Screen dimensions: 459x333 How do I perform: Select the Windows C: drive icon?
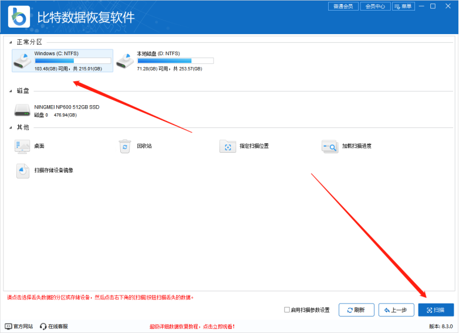click(22, 61)
